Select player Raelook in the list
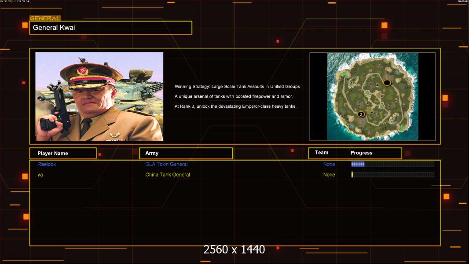469x264 pixels. 47,164
